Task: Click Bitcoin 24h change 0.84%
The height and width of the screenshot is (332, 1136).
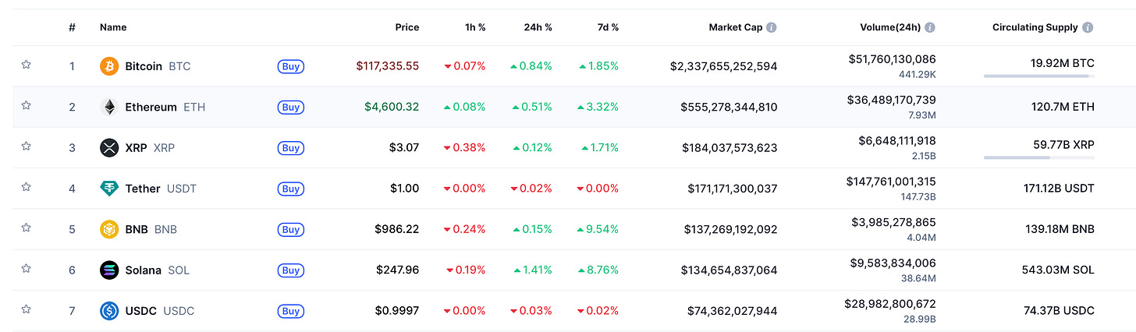Action: (531, 66)
